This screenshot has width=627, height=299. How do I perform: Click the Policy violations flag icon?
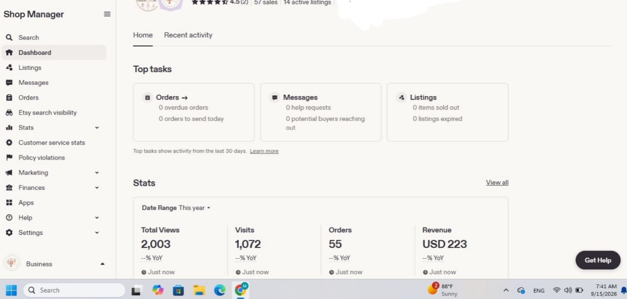coord(9,158)
